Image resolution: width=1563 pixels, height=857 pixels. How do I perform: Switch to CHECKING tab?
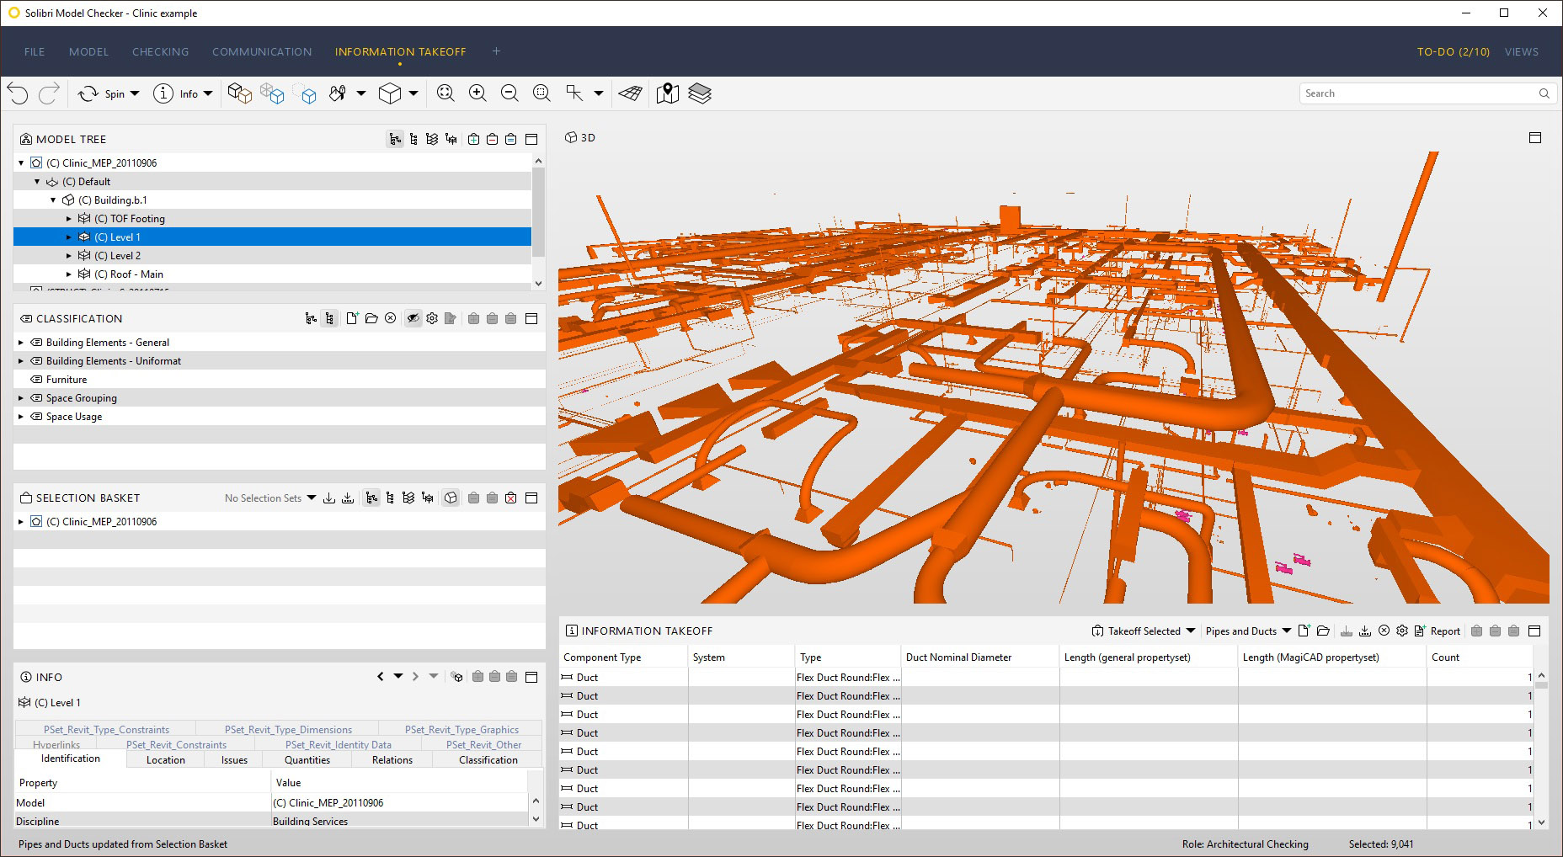point(160,51)
